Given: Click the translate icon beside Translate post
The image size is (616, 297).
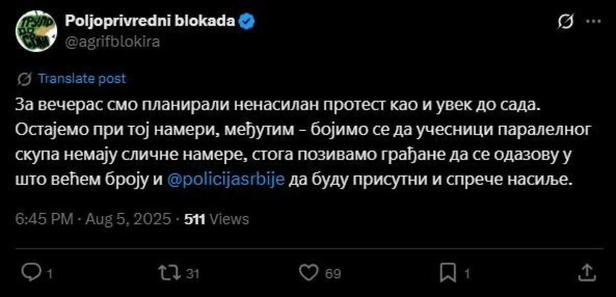Looking at the screenshot, I should pyautogui.click(x=24, y=79).
